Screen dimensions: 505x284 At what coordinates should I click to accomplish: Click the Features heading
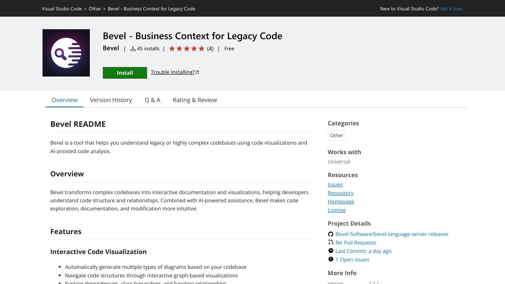[x=66, y=231]
